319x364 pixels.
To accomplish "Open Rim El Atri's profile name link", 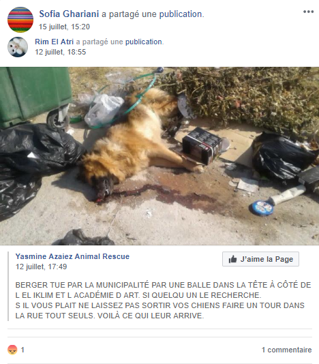I will (x=54, y=42).
